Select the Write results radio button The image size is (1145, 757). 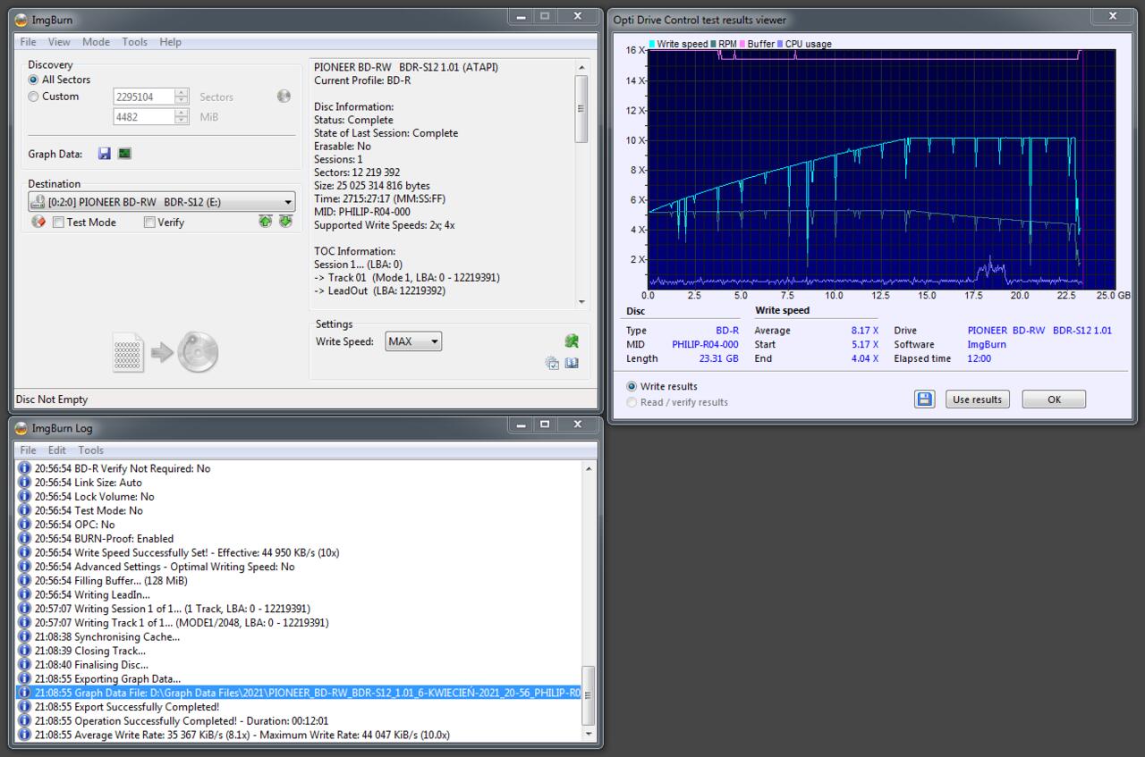tap(632, 386)
